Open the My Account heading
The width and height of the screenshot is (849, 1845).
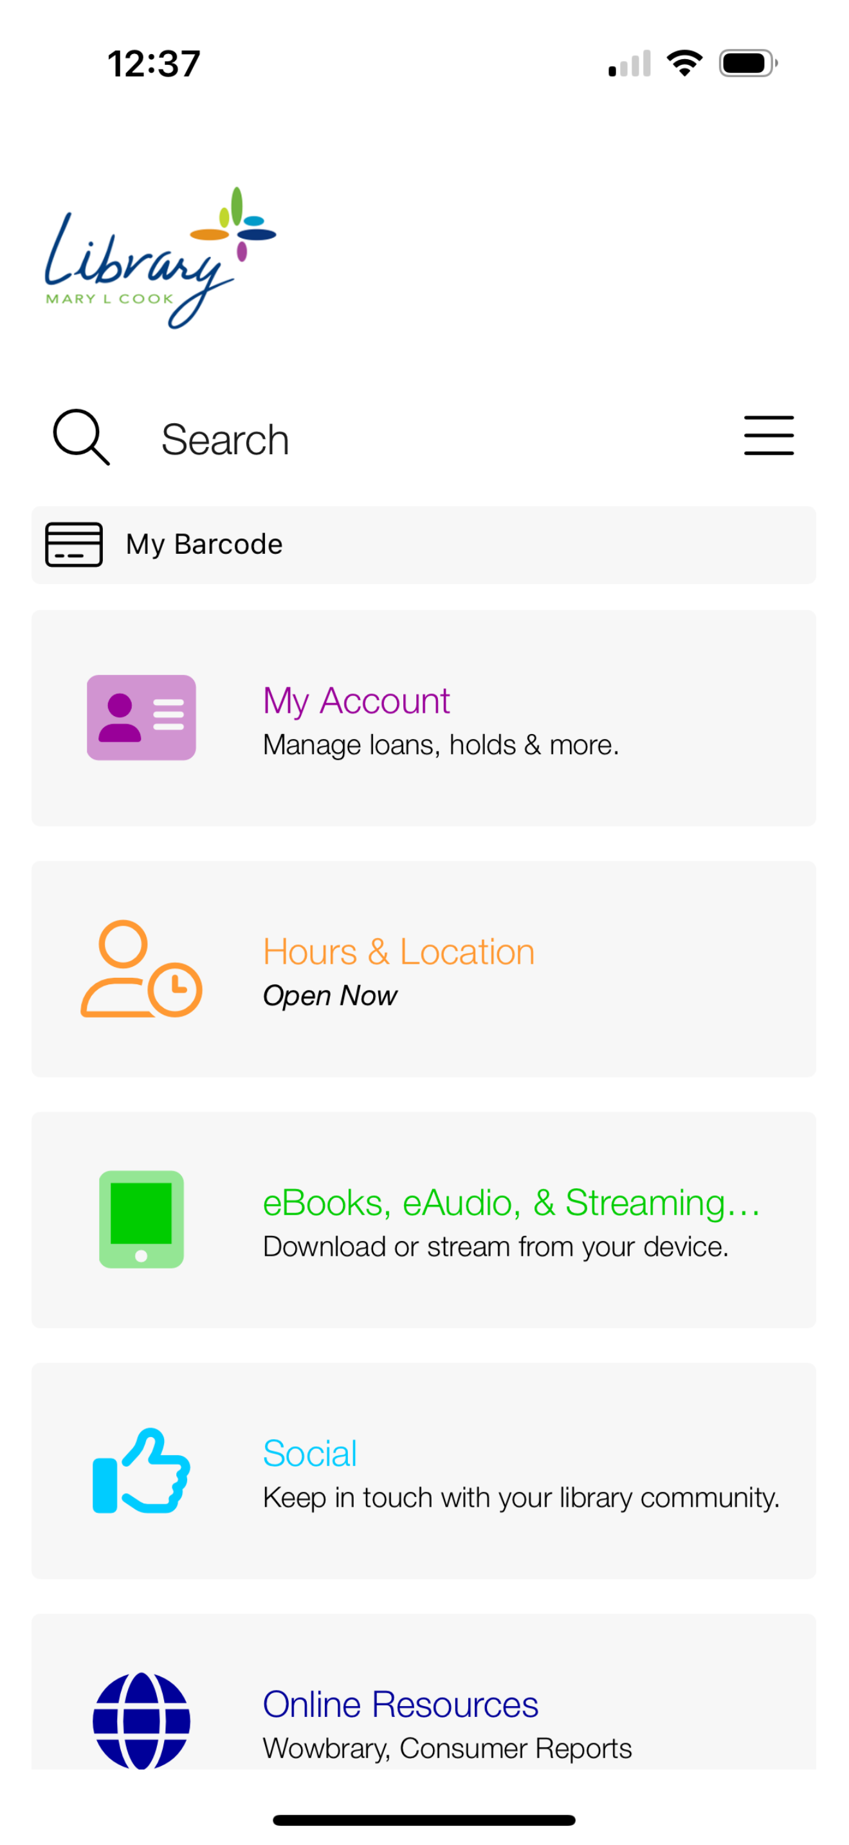tap(356, 701)
